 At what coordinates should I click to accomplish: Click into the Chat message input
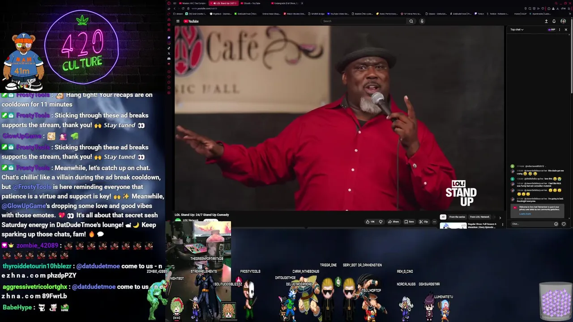(x=532, y=224)
